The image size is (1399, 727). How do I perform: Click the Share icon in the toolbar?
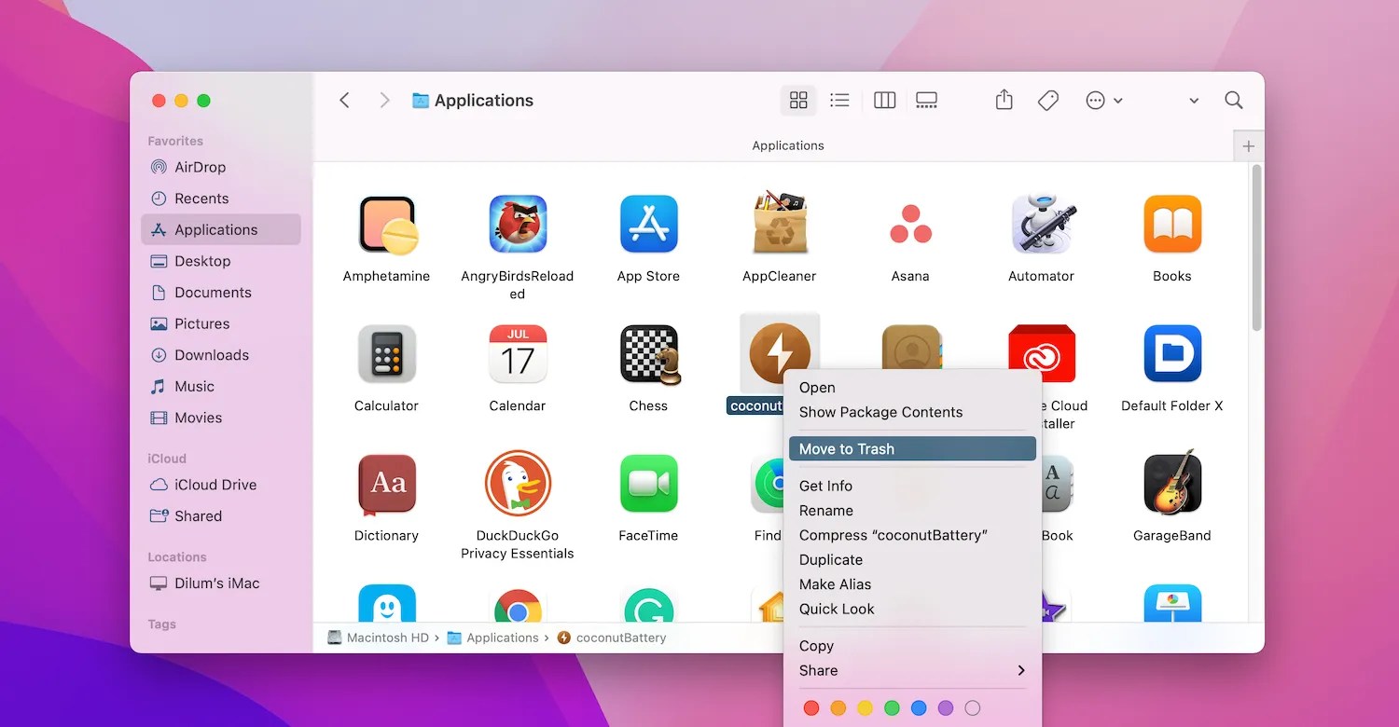pyautogui.click(x=1004, y=100)
